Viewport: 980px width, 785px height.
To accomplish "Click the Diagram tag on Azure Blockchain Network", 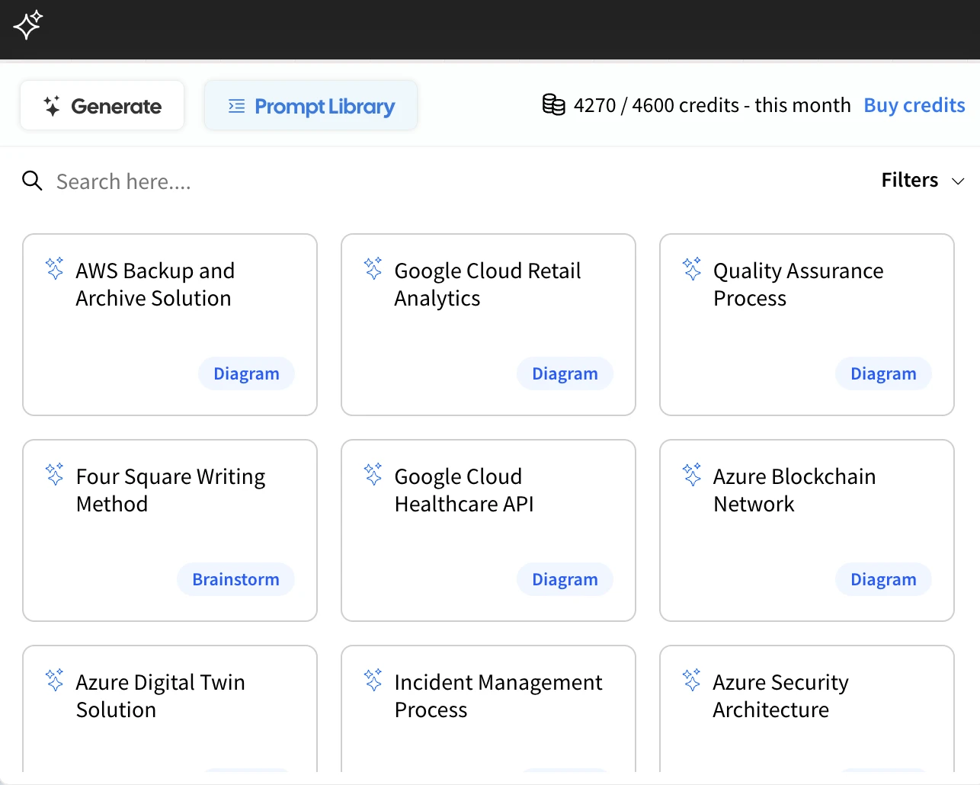I will tap(883, 579).
